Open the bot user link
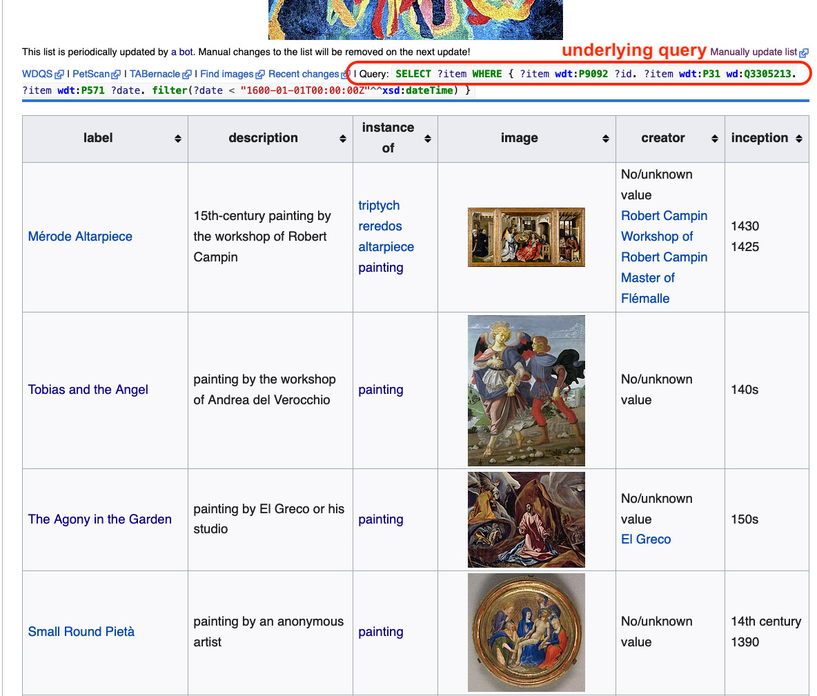This screenshot has width=817, height=696. [x=186, y=52]
